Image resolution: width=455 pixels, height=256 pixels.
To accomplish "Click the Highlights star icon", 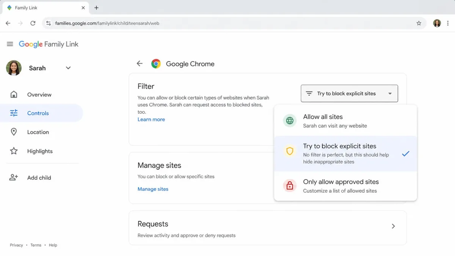I will tap(14, 151).
